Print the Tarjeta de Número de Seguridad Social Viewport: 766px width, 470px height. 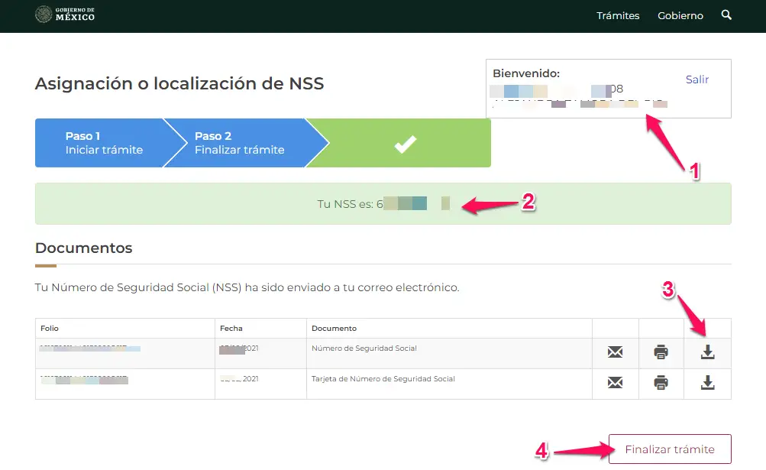click(661, 382)
